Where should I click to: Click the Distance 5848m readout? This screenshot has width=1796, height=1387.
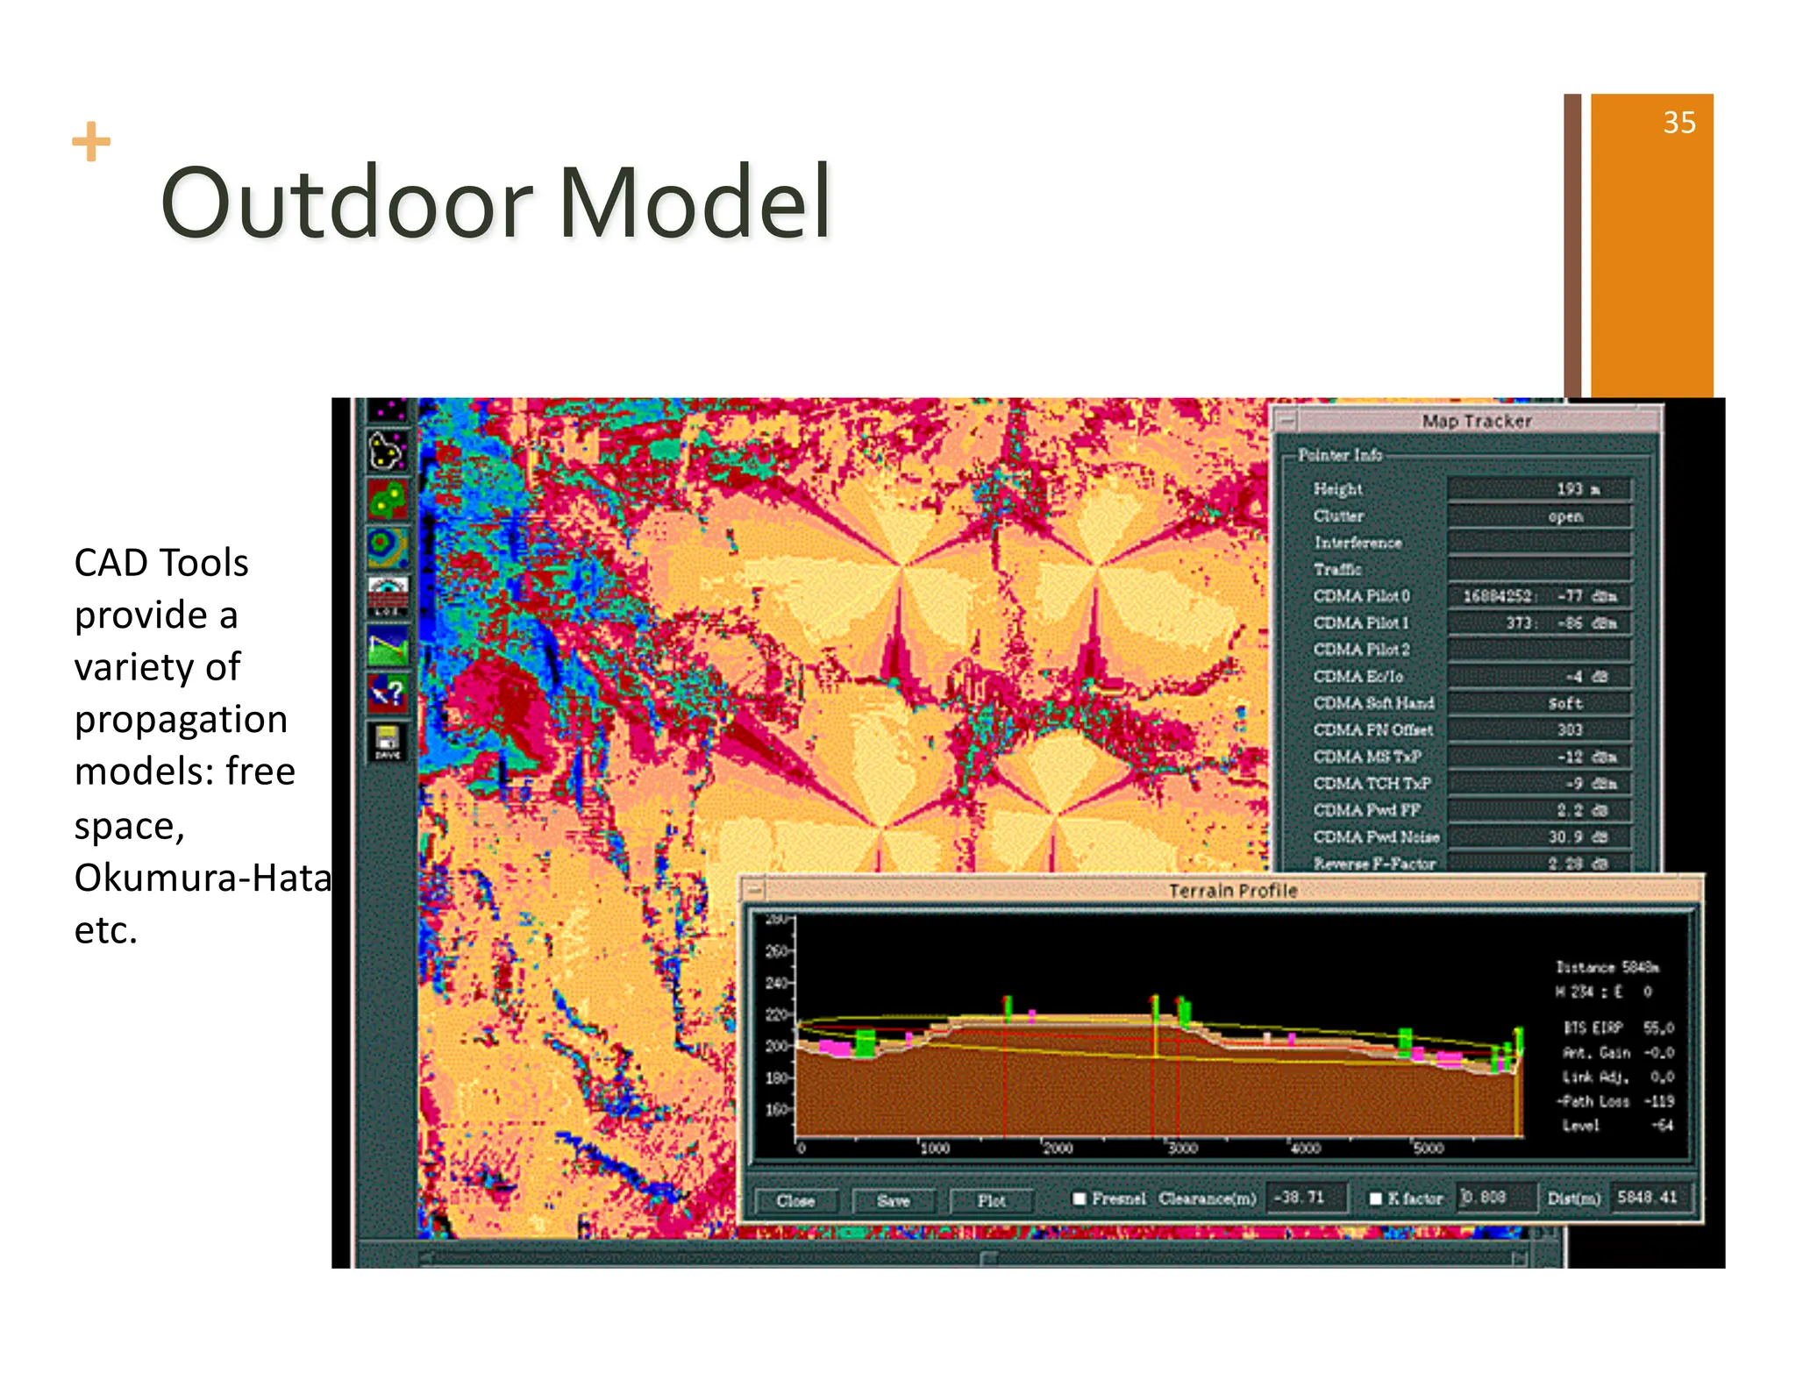tap(1607, 967)
